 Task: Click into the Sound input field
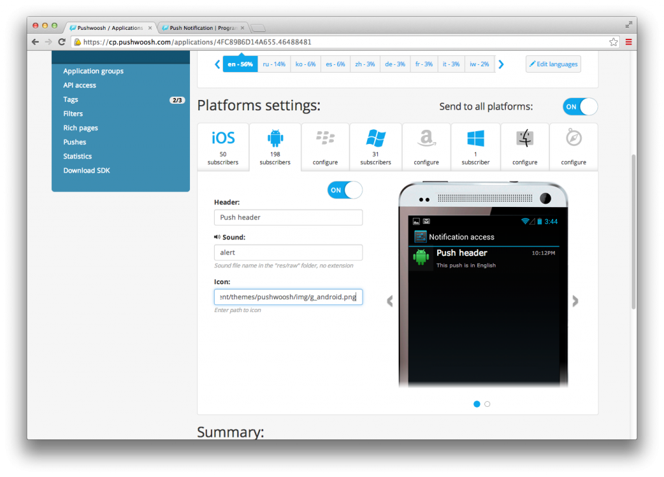[x=288, y=252]
